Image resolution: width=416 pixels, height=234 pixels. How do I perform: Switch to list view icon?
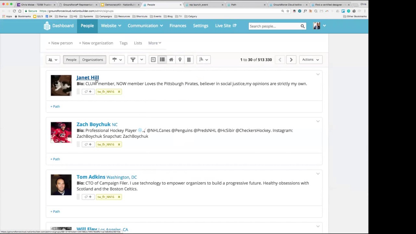(x=162, y=59)
